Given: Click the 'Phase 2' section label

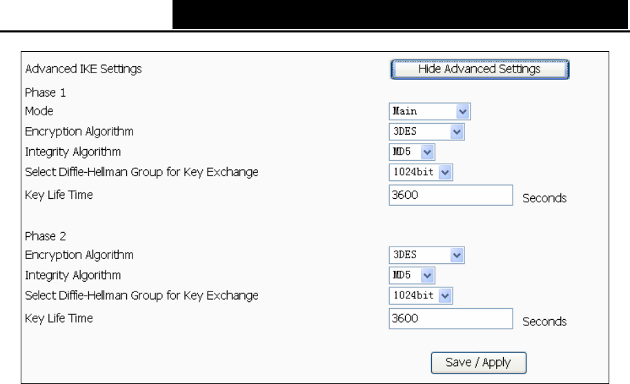Looking at the screenshot, I should coord(45,236).
